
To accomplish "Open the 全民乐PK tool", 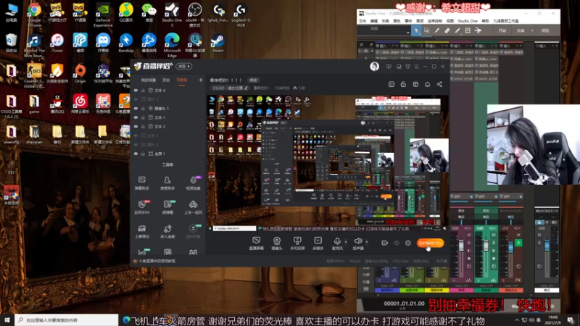I will (x=141, y=207).
